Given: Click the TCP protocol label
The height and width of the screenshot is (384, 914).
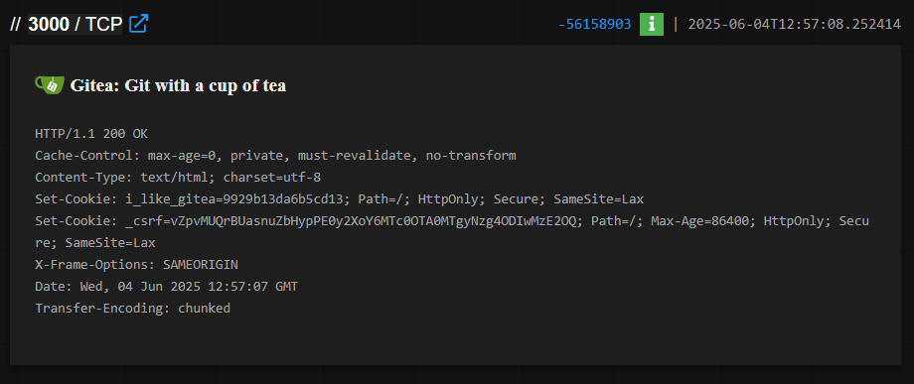Looking at the screenshot, I should click(x=103, y=24).
